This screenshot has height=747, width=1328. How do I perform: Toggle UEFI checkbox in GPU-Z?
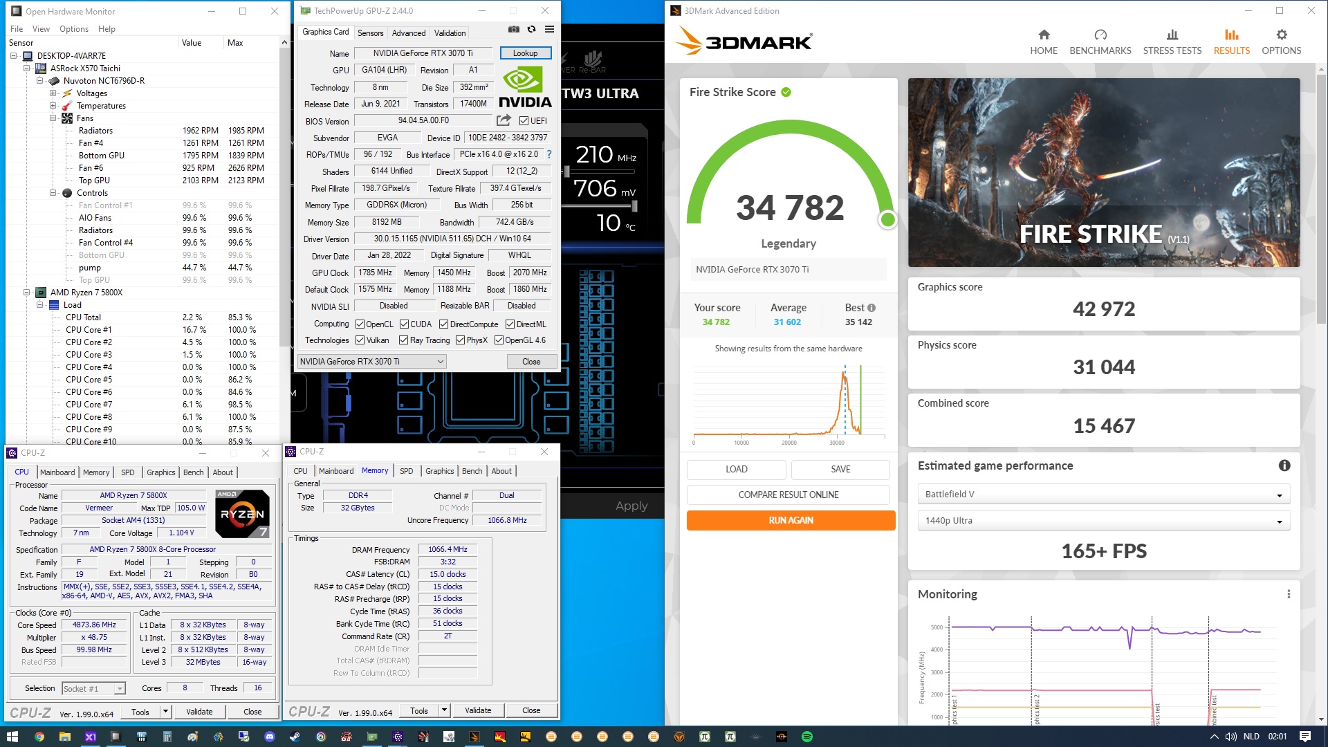524,121
